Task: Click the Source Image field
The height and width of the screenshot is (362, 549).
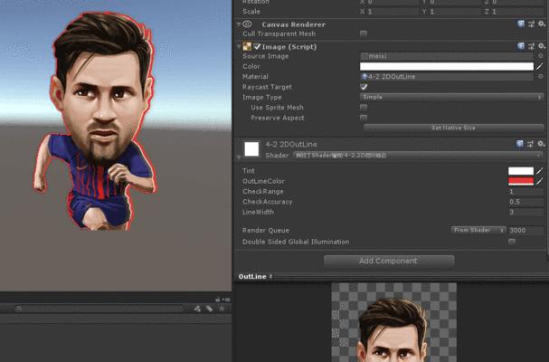Action: coord(447,56)
